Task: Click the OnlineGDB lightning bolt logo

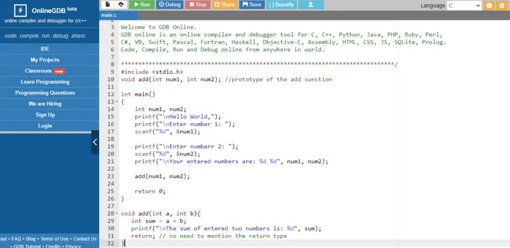Action: tap(20, 11)
